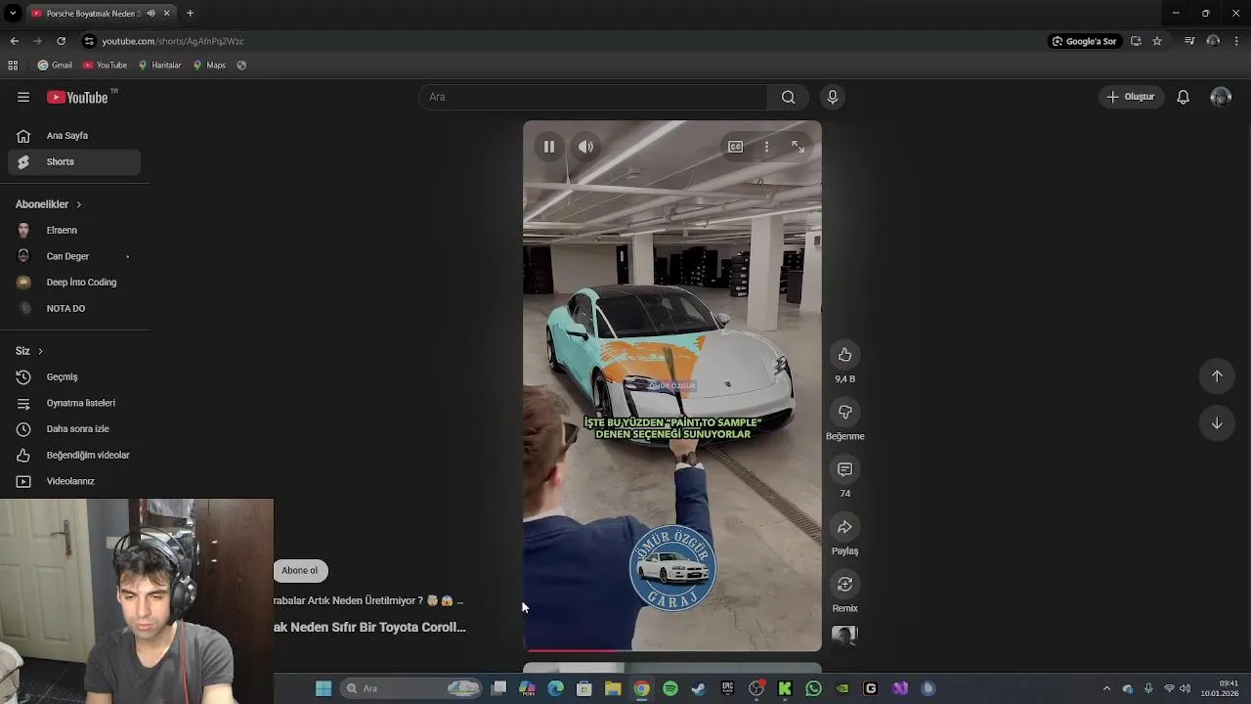Open a new browser tab
This screenshot has width=1251, height=704.
[190, 13]
